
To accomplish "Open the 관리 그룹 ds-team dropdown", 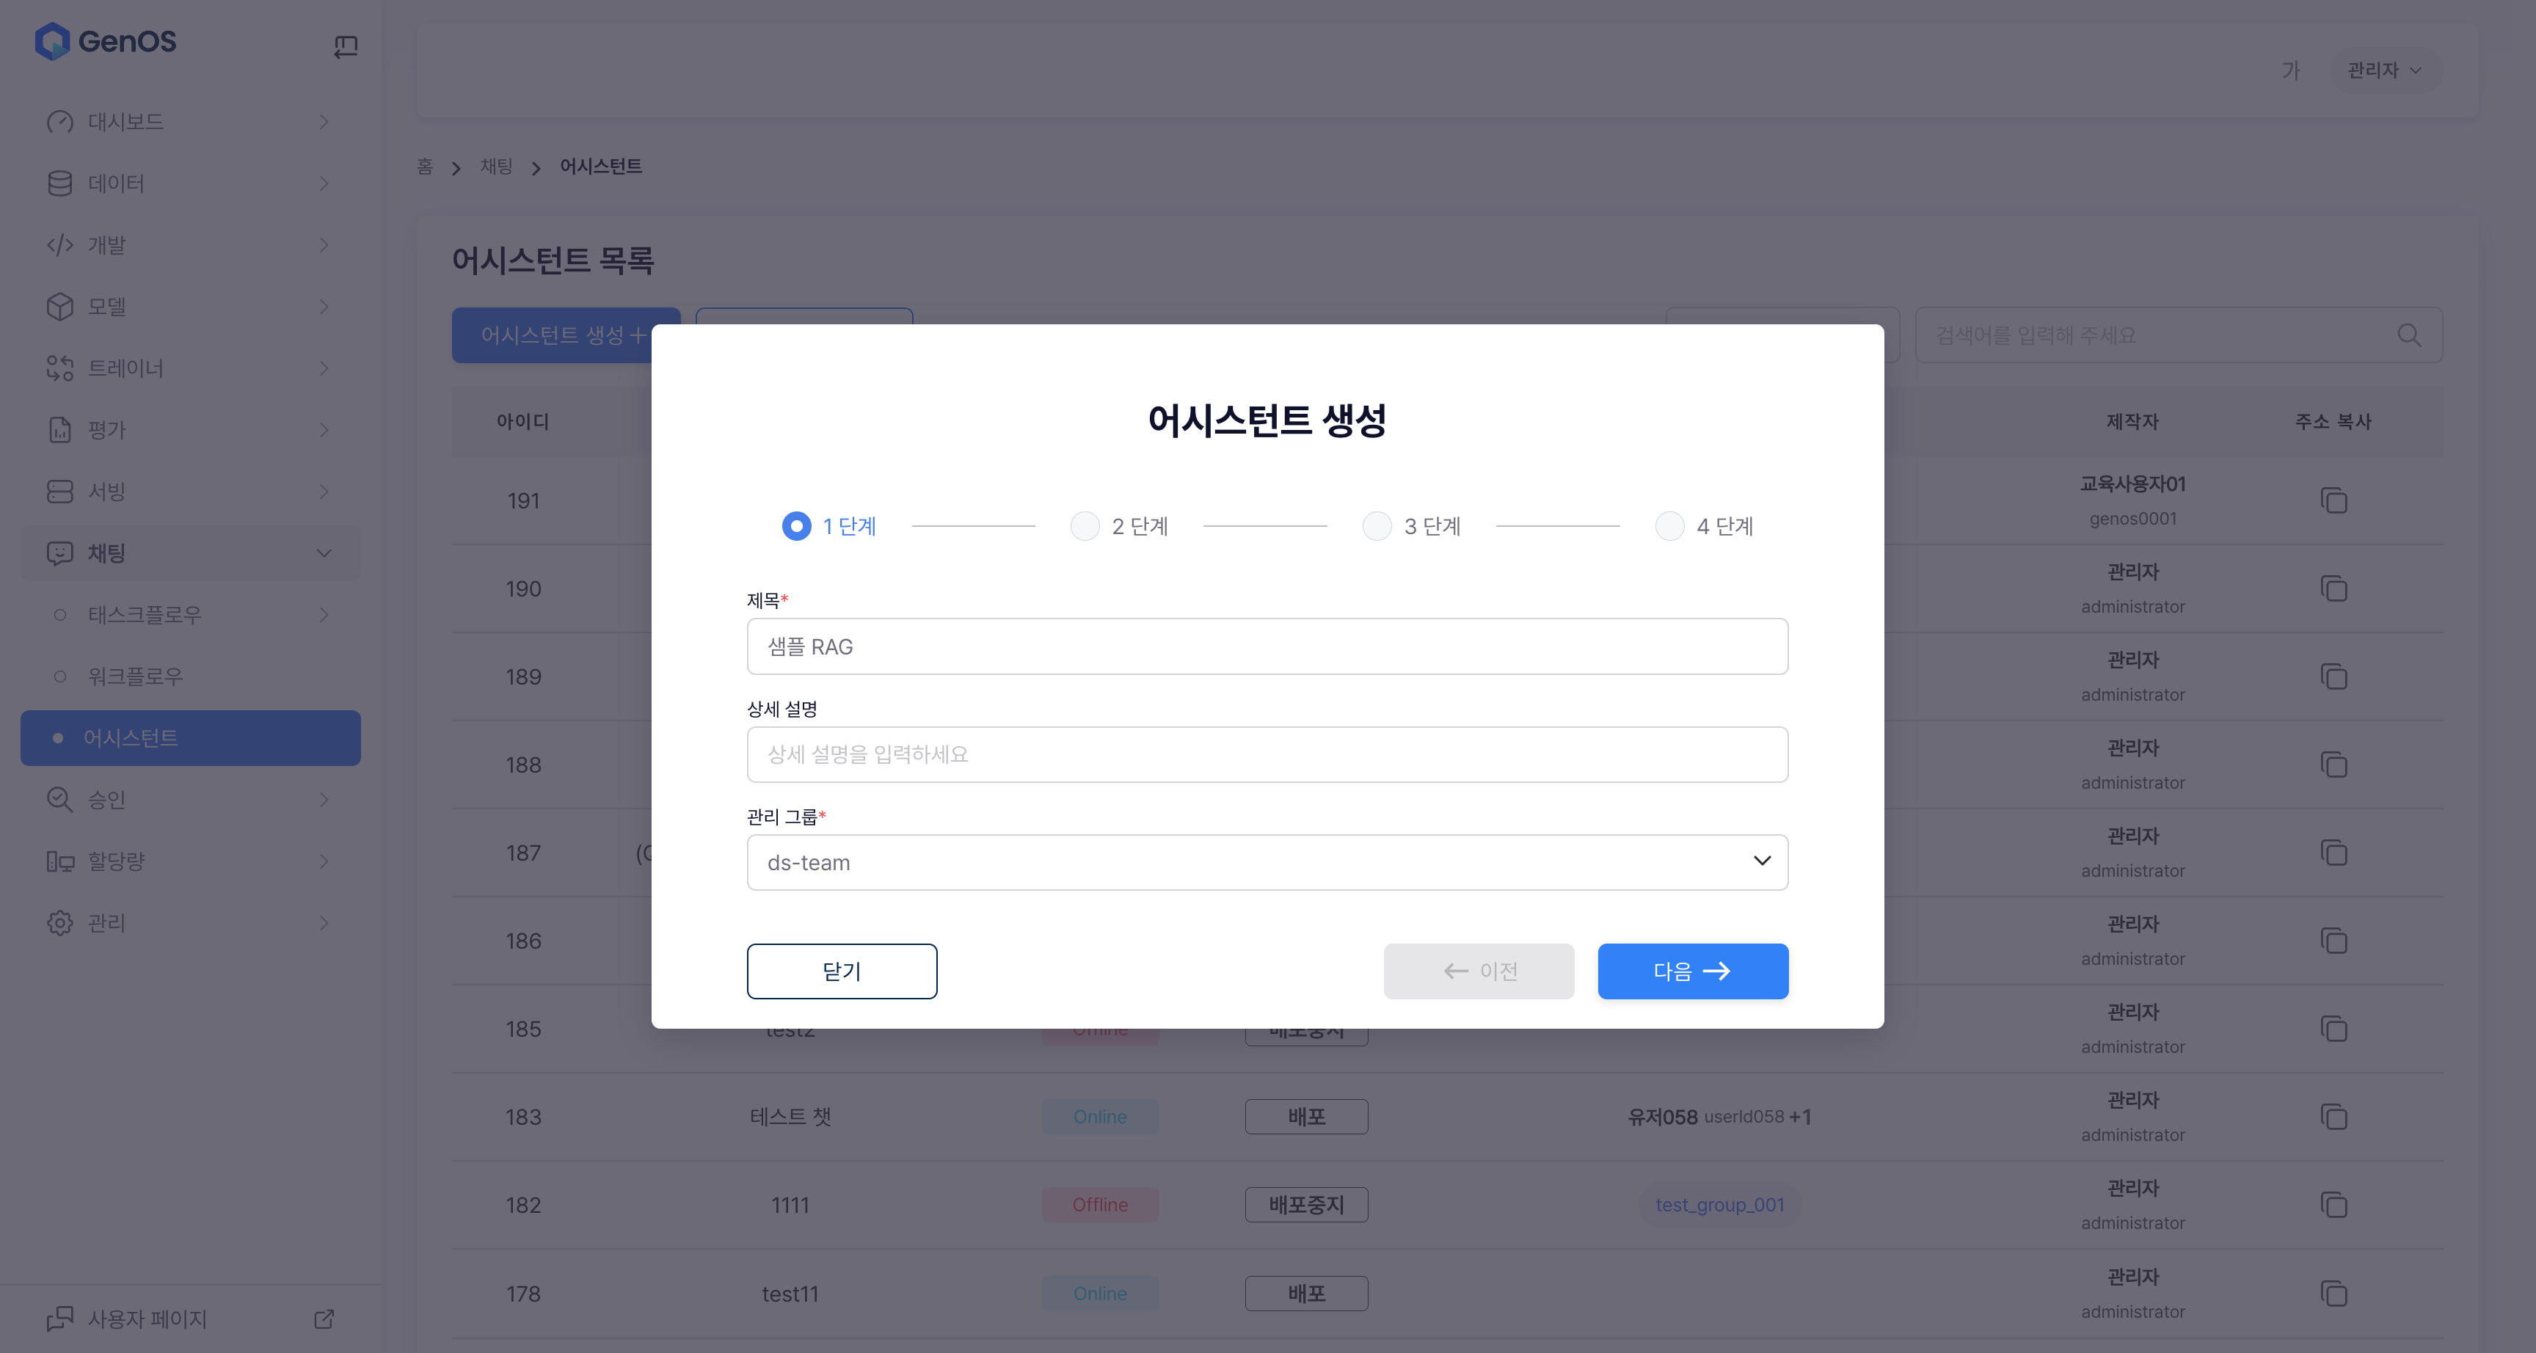I will [x=1267, y=863].
